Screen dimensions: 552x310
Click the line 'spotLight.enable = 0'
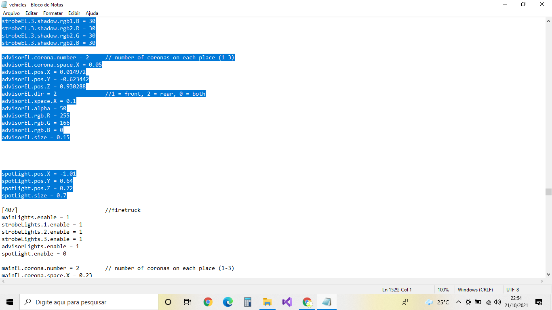[34, 253]
